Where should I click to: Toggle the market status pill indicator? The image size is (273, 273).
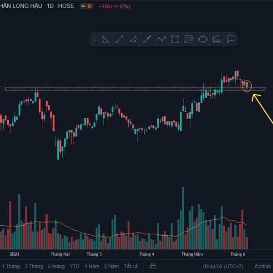83,6
